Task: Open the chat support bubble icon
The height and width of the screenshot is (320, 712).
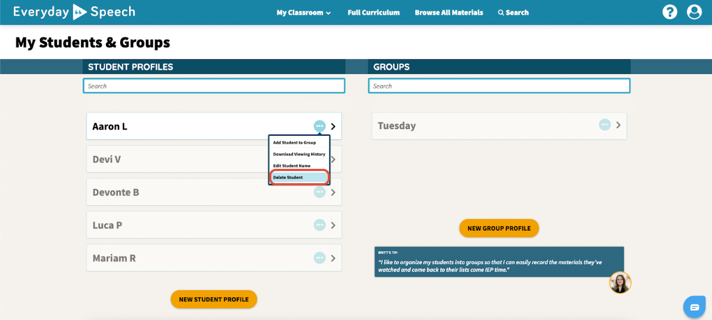Action: [x=694, y=307]
